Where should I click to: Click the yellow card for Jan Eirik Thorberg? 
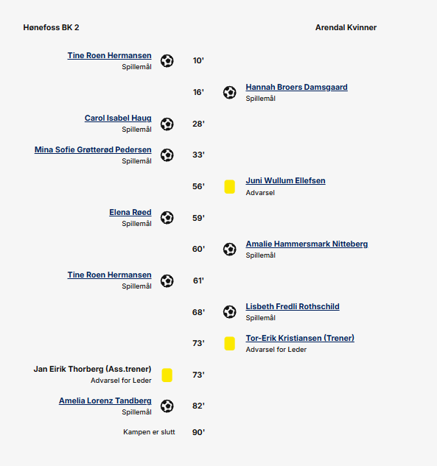[167, 375]
